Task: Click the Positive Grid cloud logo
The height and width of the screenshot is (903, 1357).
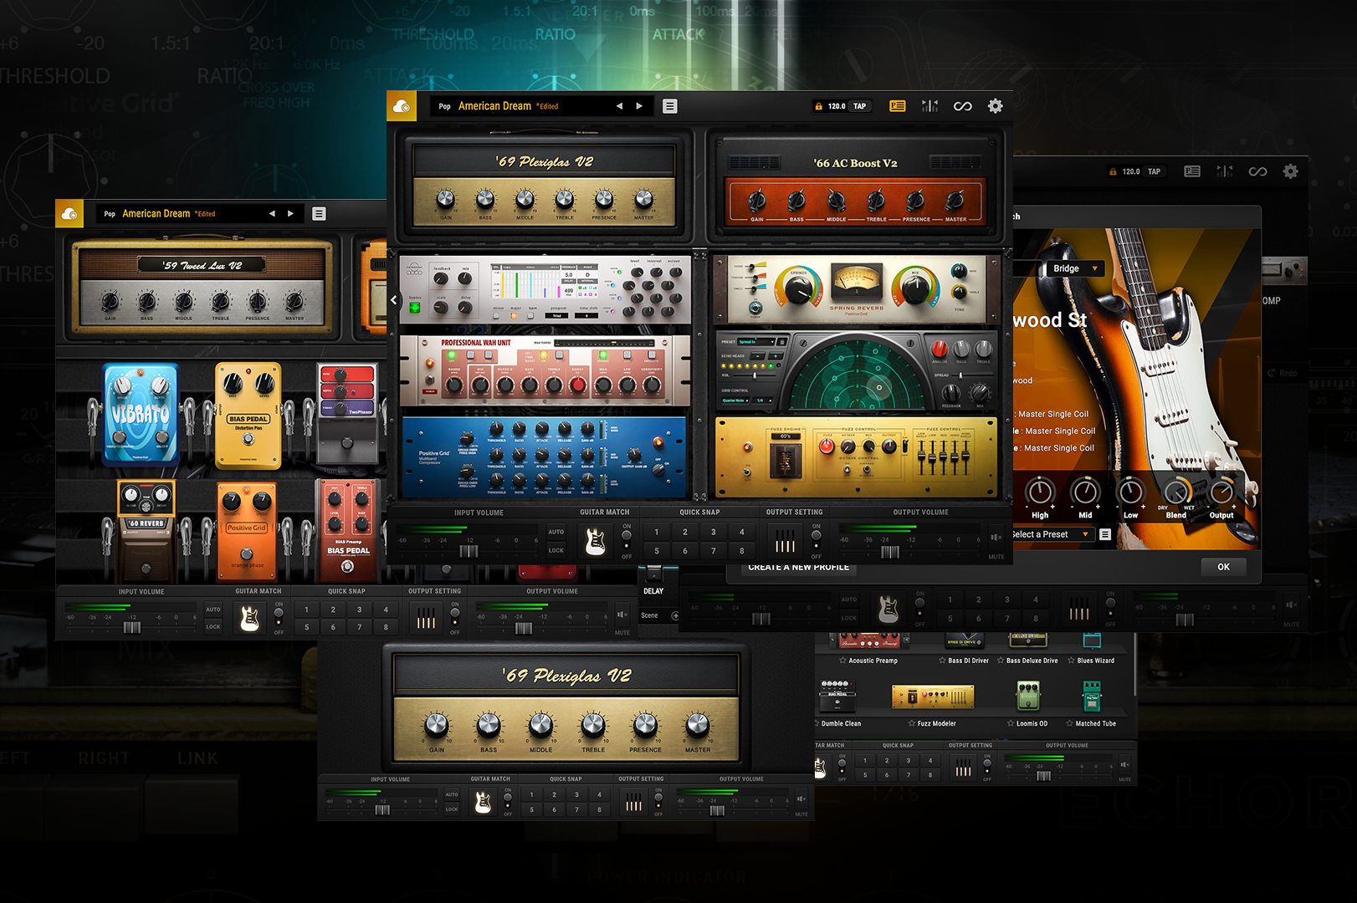Action: coord(400,106)
